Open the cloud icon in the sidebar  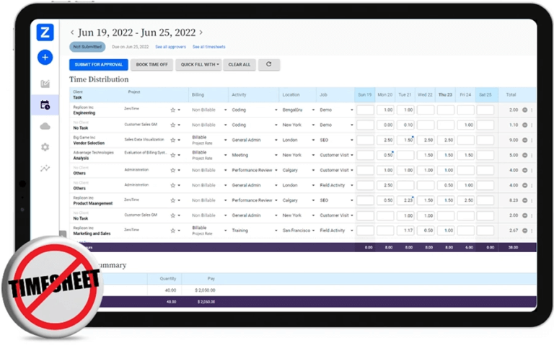click(45, 126)
